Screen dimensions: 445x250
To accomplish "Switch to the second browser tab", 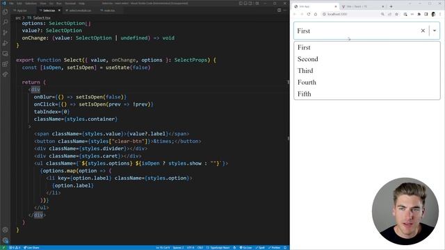I will 362,6.
